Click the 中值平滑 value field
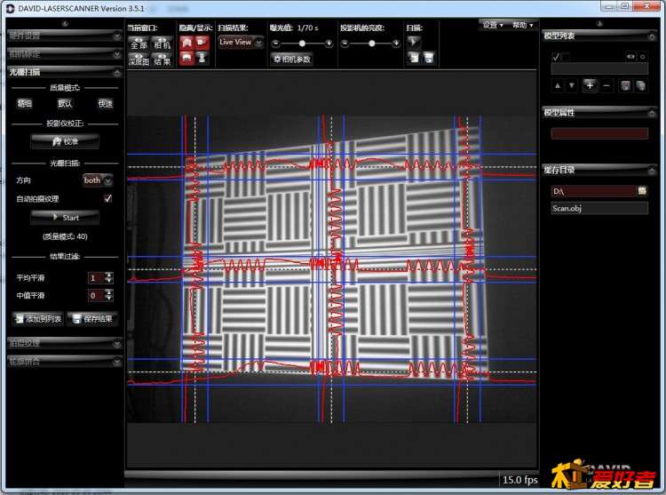Image resolution: width=666 pixels, height=495 pixels. [96, 295]
